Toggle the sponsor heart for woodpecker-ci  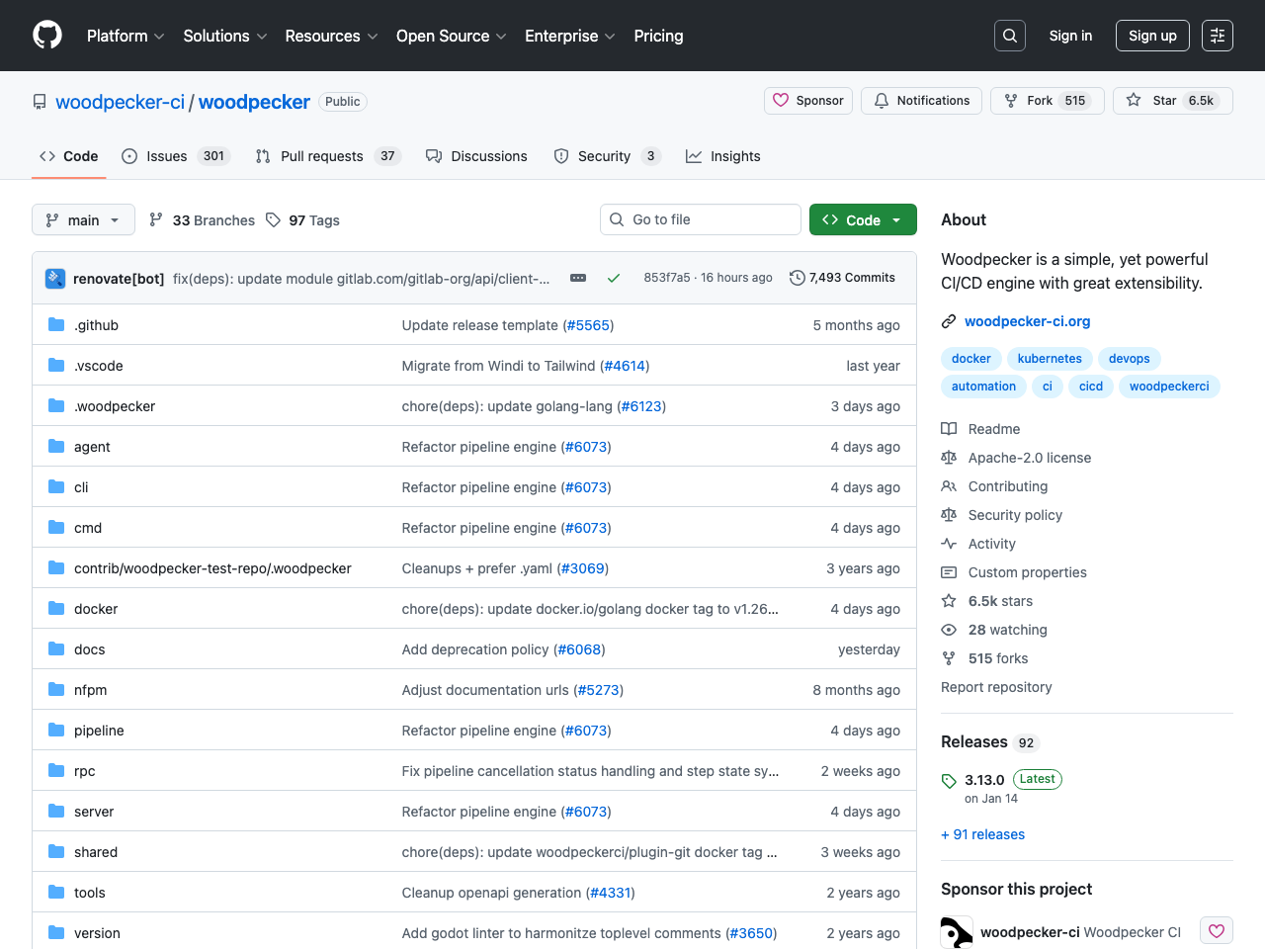point(1216,930)
